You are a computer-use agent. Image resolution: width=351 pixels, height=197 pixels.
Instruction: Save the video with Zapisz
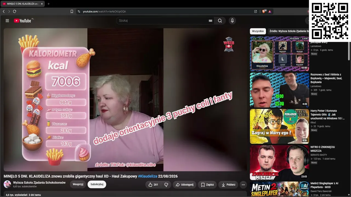[x=207, y=185]
